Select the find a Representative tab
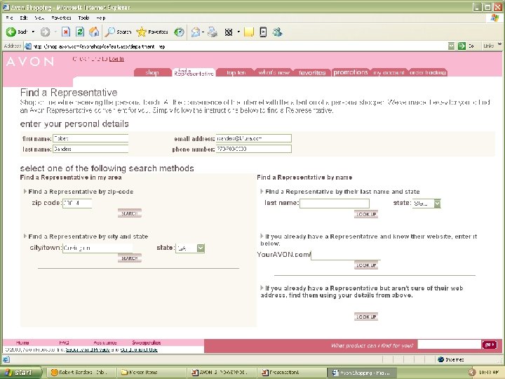Image resolution: width=505 pixels, height=379 pixels. pyautogui.click(x=194, y=72)
